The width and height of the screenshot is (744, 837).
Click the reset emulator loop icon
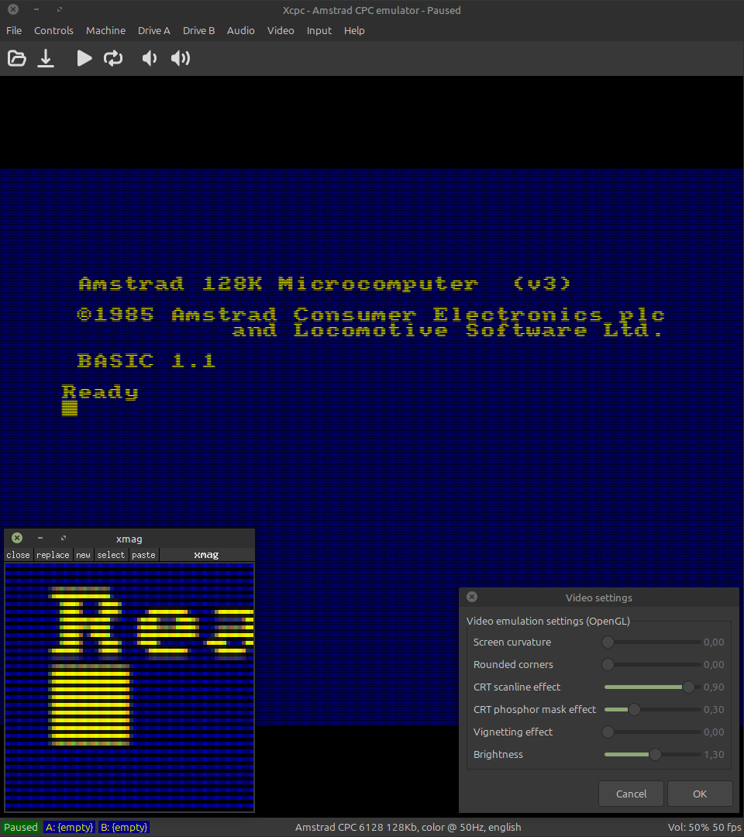113,58
